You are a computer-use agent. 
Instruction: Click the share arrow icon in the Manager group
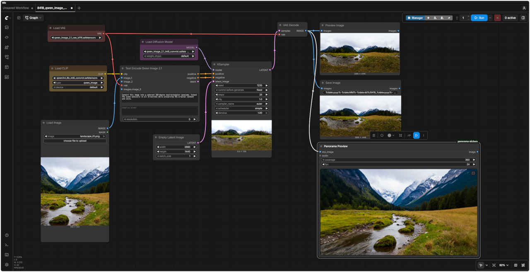point(449,18)
